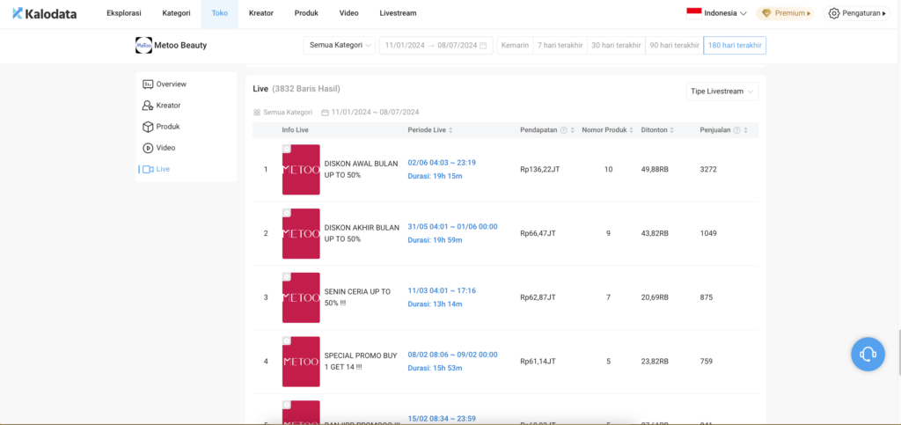901x425 pixels.
Task: Click the Overview chart icon
Action: (148, 84)
